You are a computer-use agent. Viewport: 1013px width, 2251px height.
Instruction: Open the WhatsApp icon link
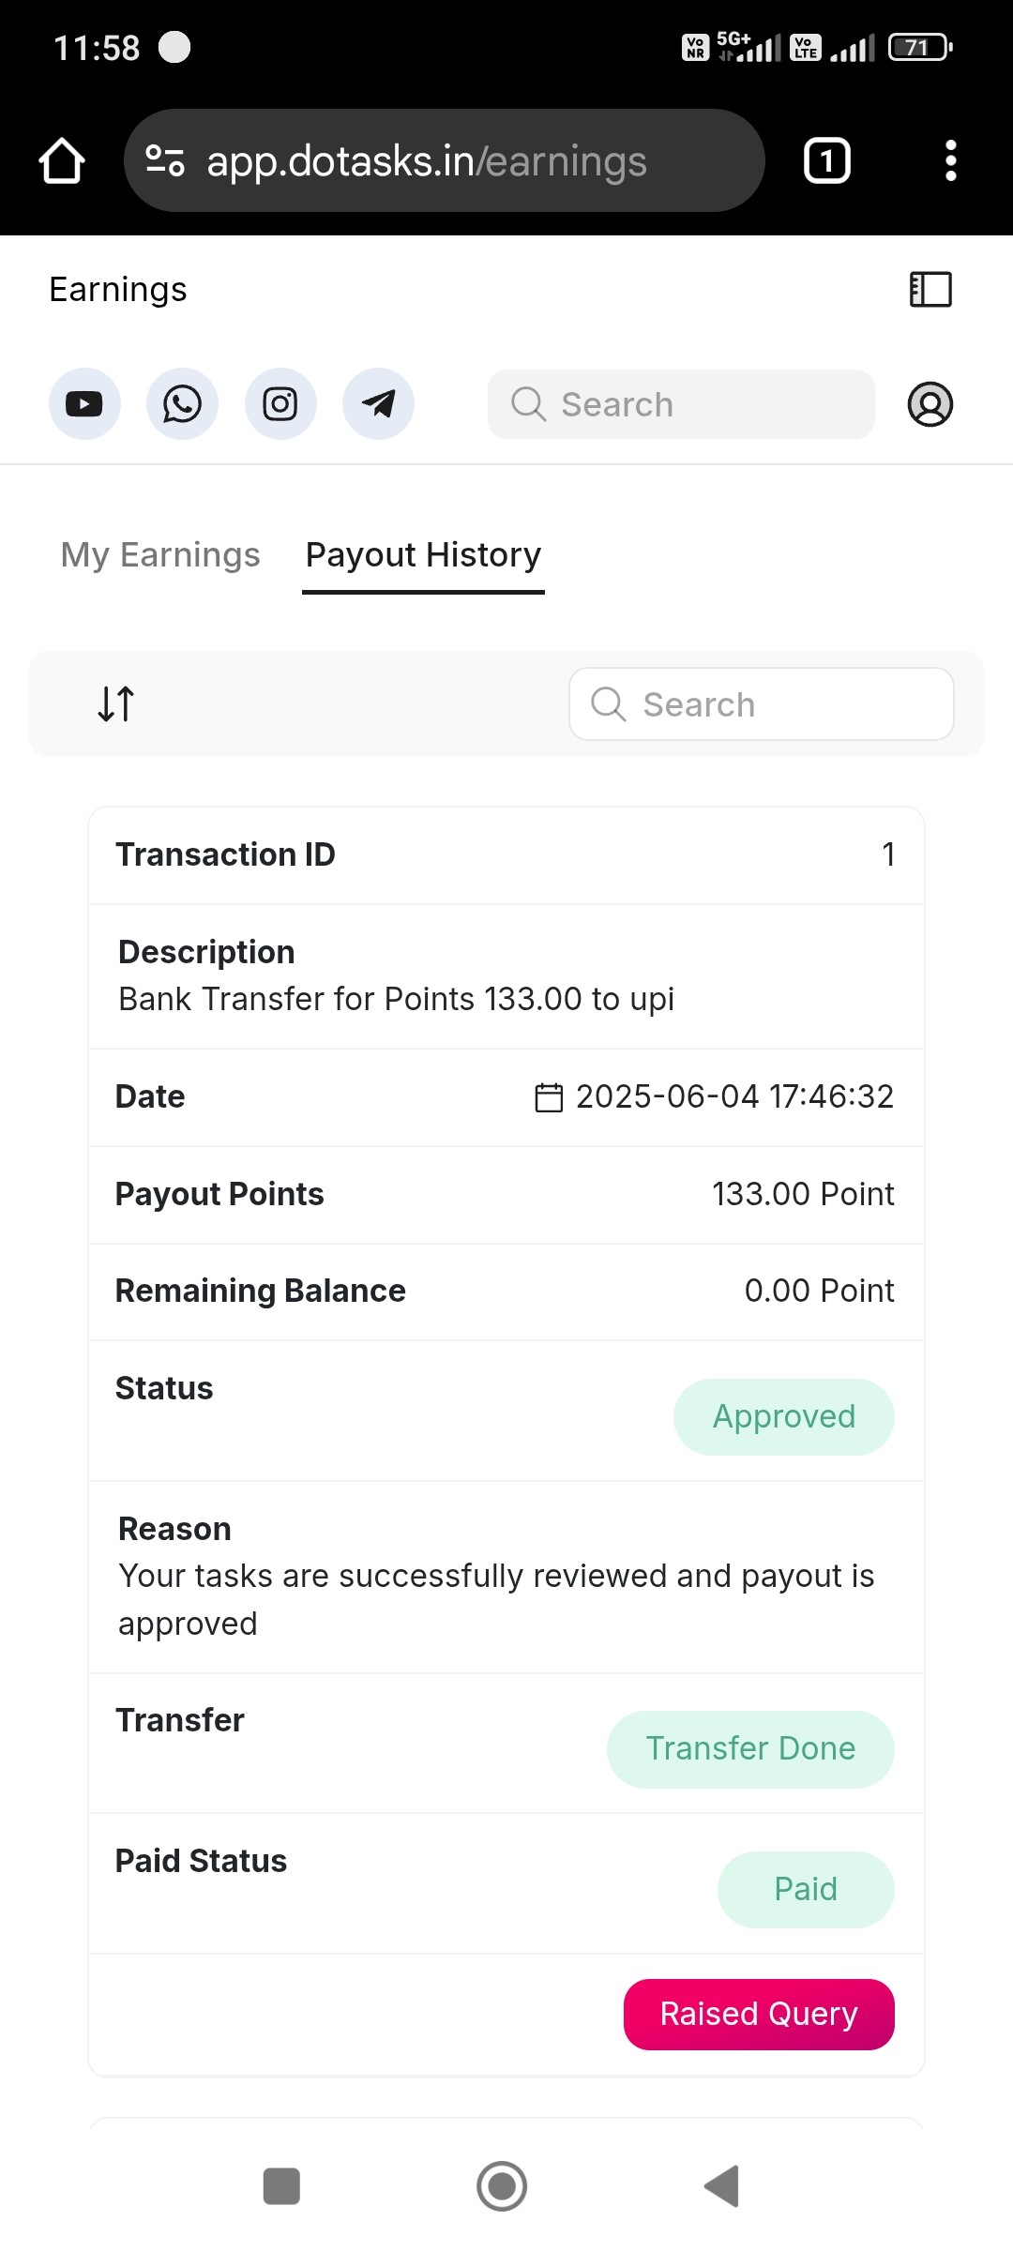click(182, 404)
